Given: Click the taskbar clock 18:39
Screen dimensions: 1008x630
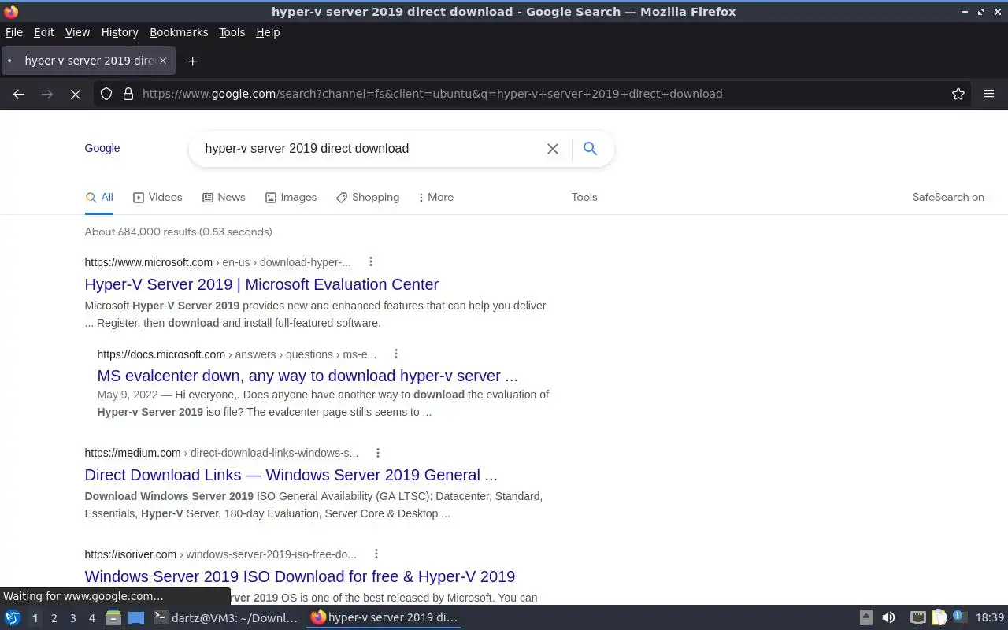Looking at the screenshot, I should pyautogui.click(x=990, y=618).
